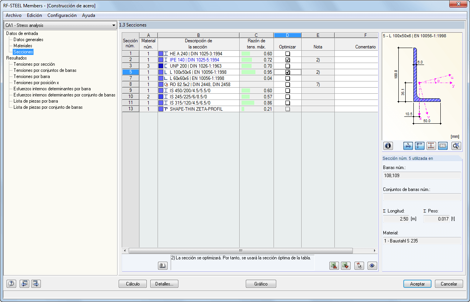Enable Optimizar for RO 82.5x2

(287, 85)
